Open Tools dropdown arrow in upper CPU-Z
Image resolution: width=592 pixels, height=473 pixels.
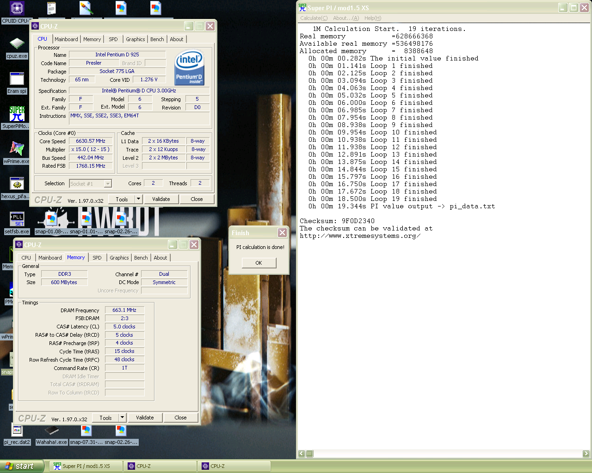click(x=138, y=199)
